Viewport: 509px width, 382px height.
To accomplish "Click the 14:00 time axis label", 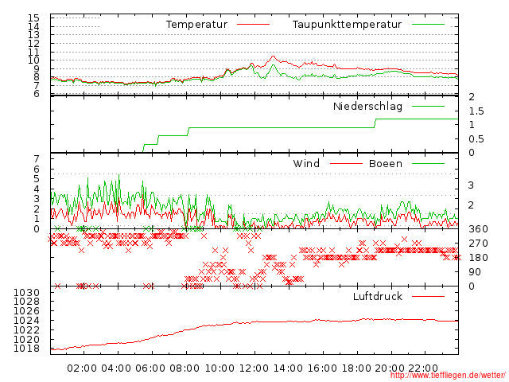I will 288,368.
